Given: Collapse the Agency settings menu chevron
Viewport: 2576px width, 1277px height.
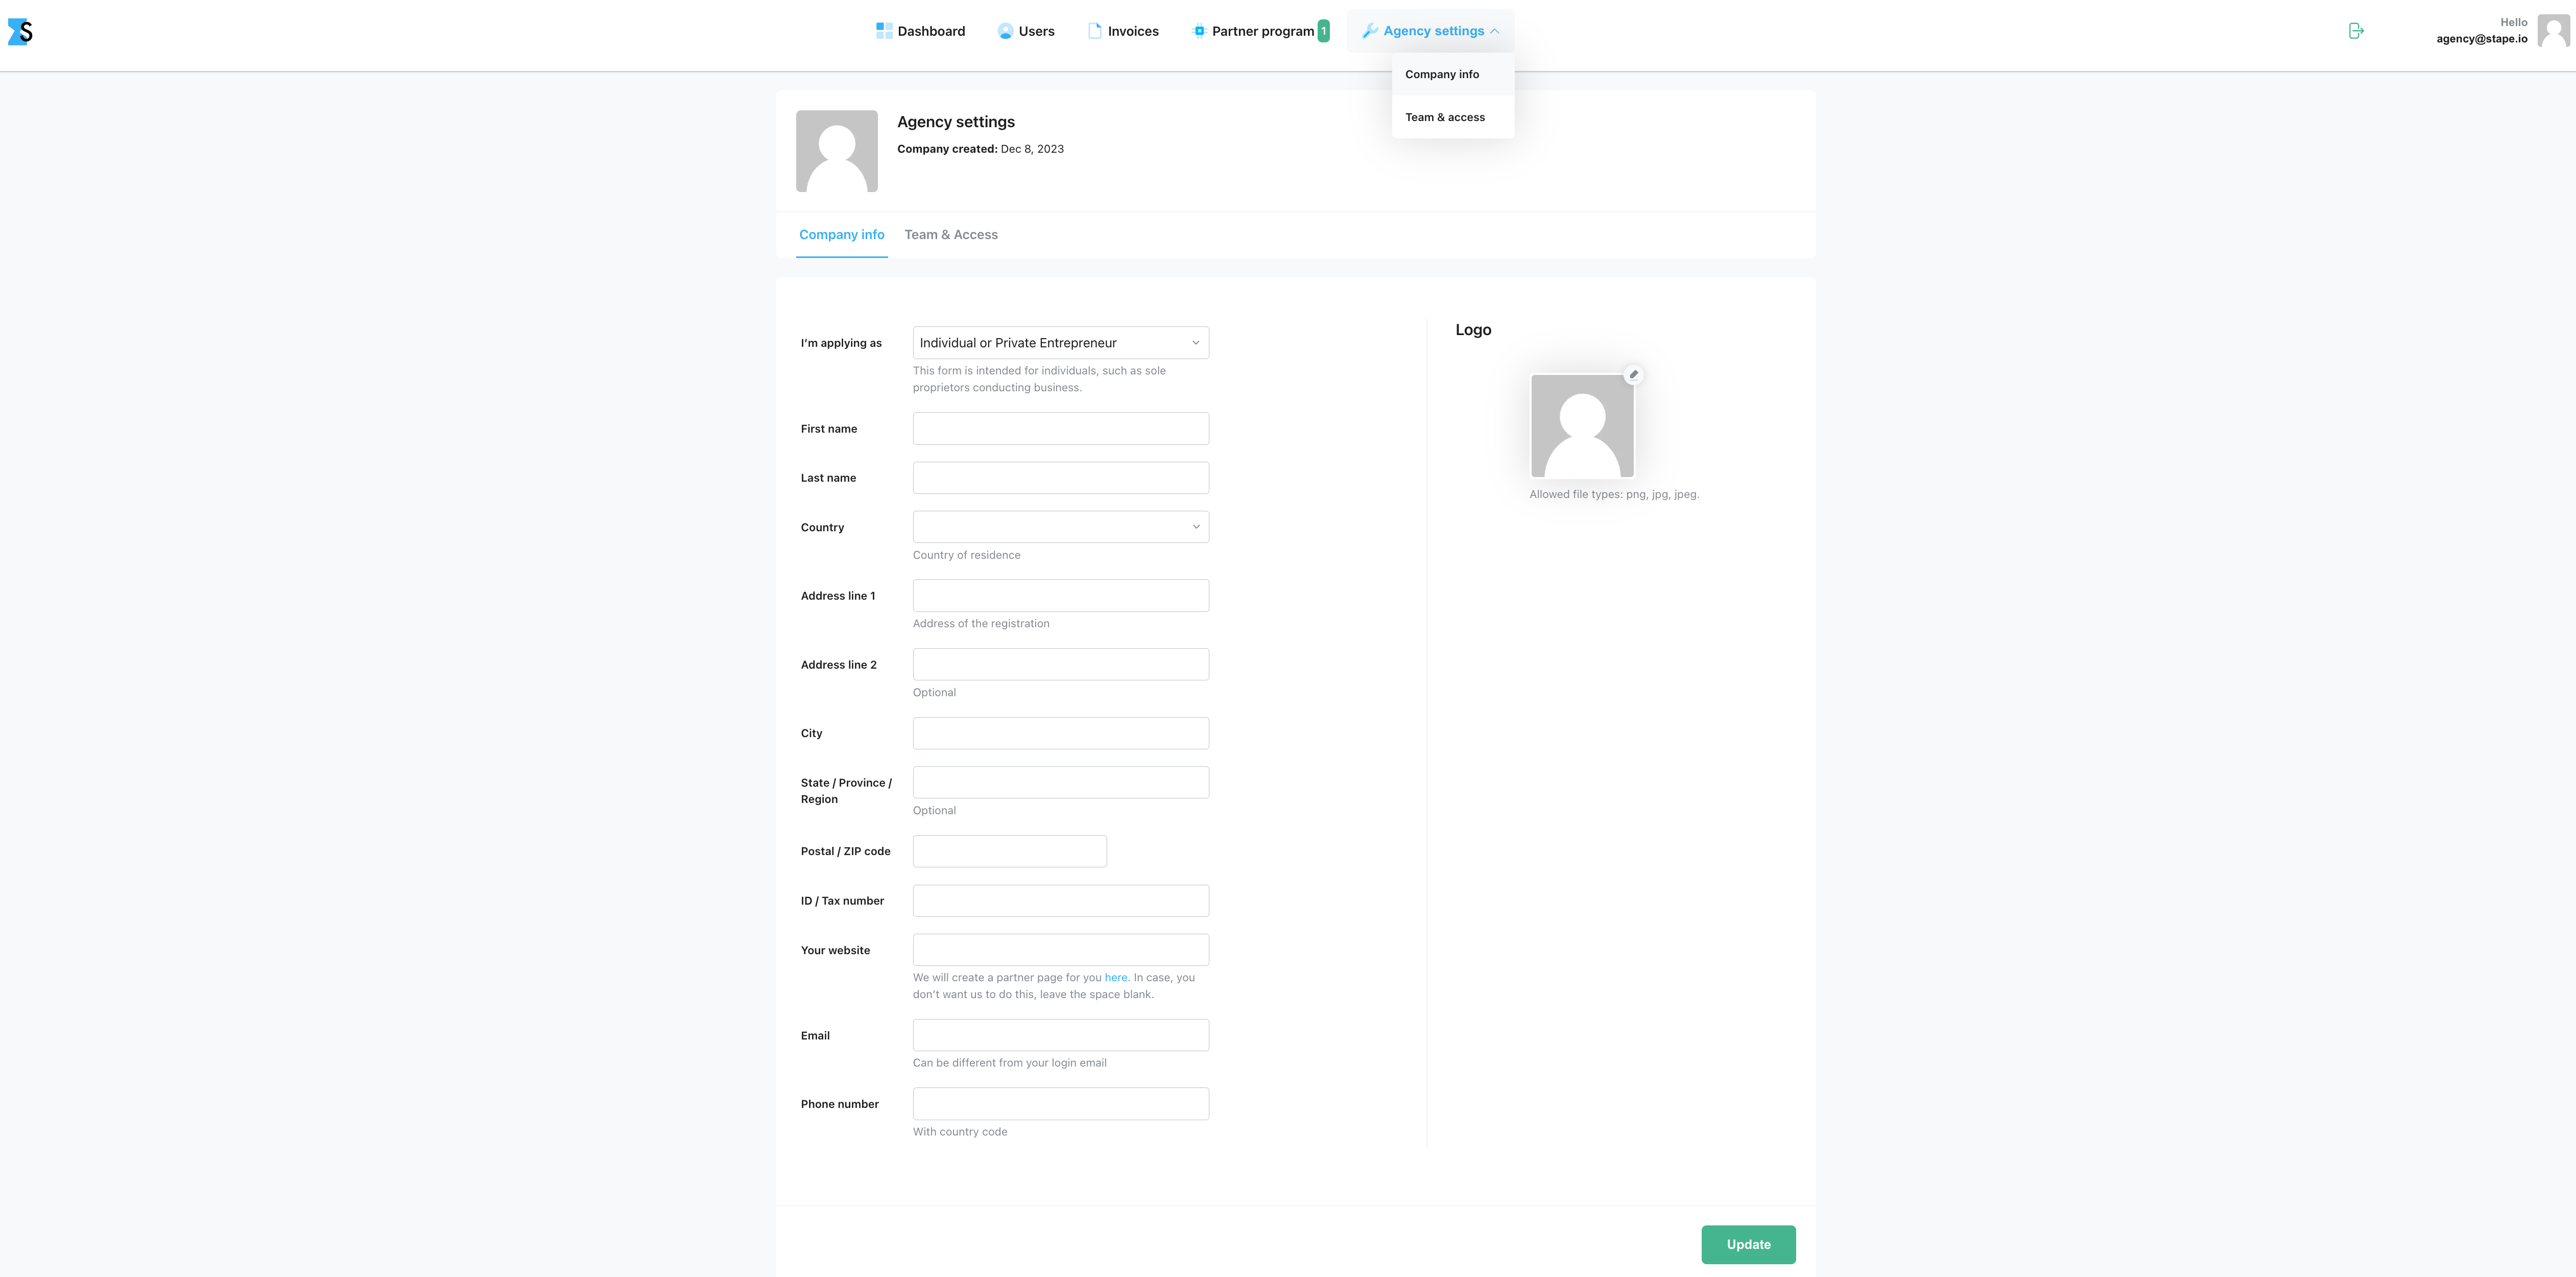Looking at the screenshot, I should [x=1495, y=31].
